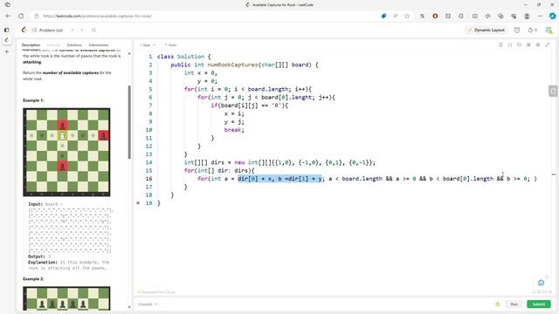Click the bookmark icon in editor toolbar

tap(500, 44)
